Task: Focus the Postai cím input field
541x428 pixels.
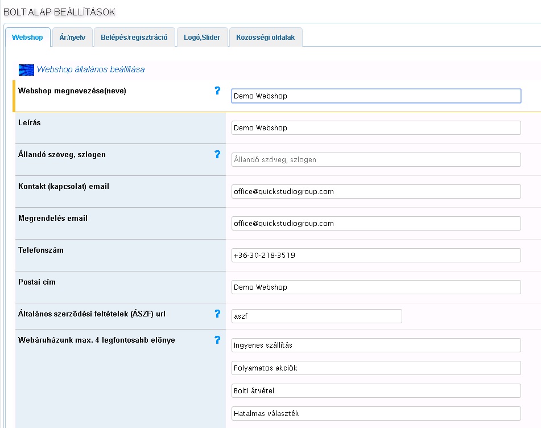Action: 376,287
